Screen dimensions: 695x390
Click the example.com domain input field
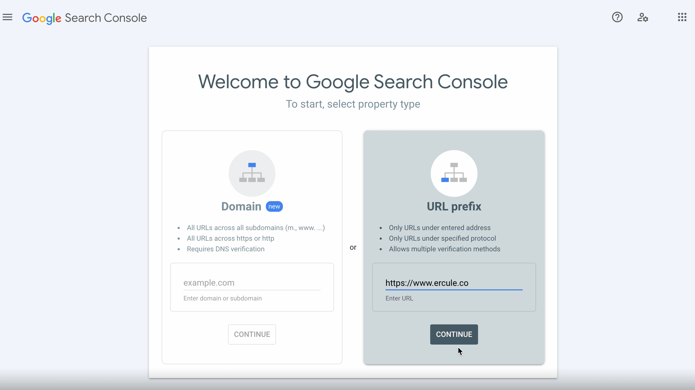[252, 283]
